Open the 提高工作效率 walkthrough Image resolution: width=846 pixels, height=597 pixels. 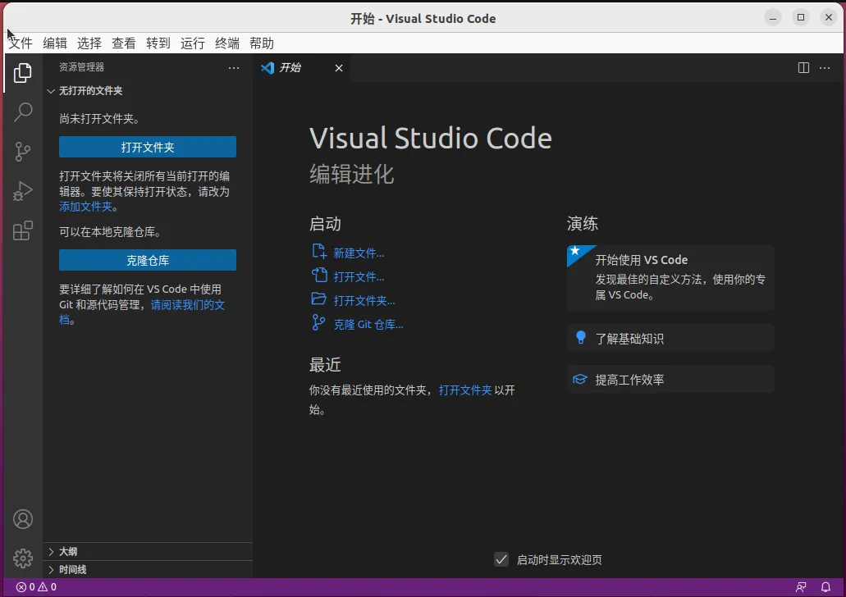[670, 380]
